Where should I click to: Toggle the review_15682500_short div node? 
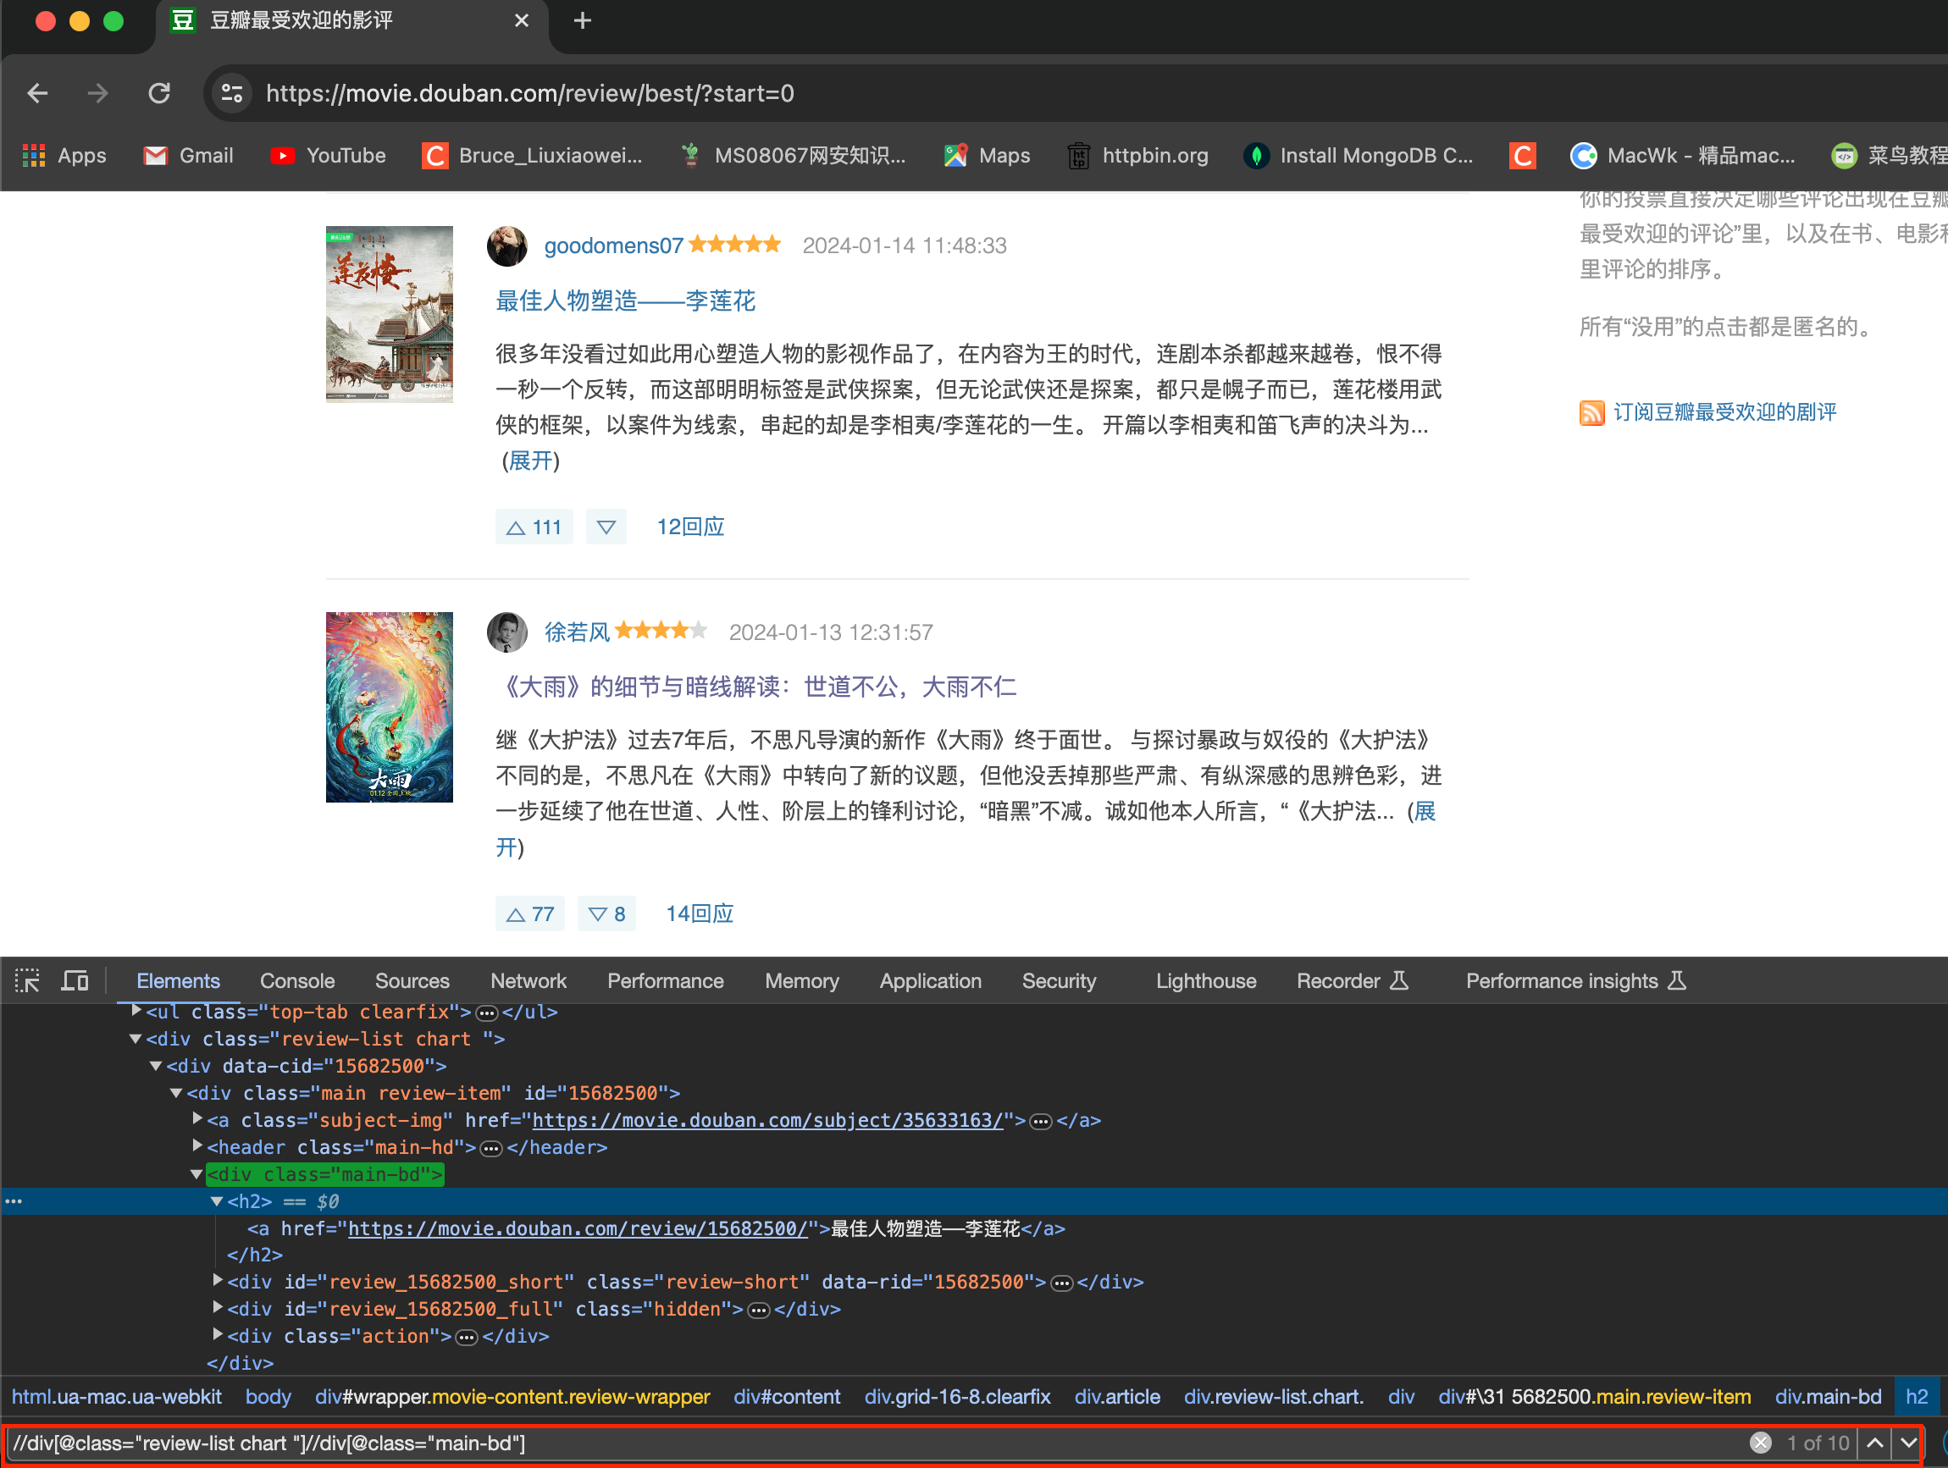[216, 1283]
